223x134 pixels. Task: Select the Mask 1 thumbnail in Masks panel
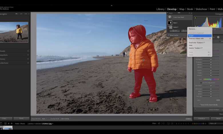pos(170,23)
